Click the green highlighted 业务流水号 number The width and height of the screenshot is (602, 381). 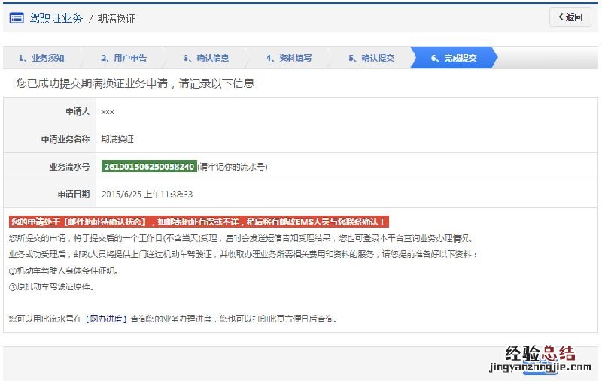coord(149,166)
